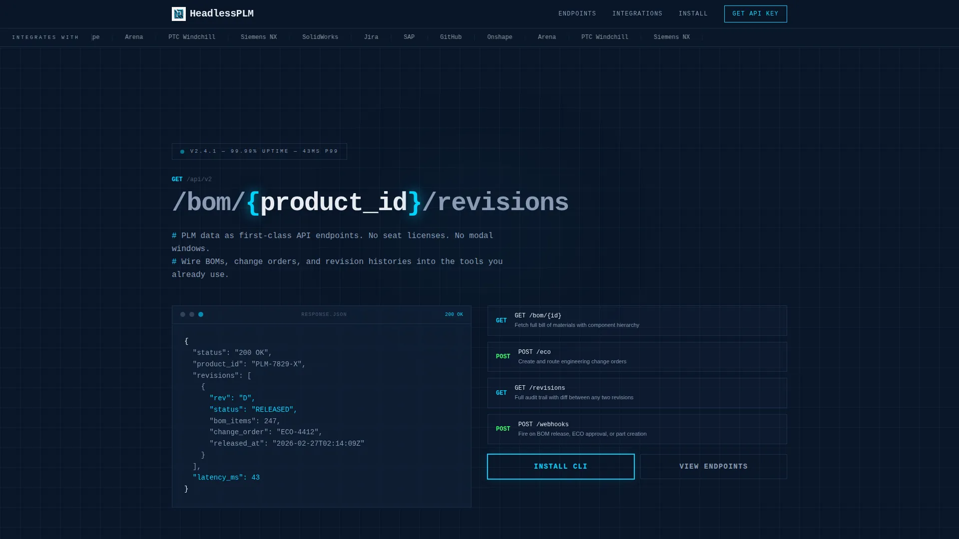The image size is (959, 539).
Task: Open the POST /webhooks endpoint card
Action: point(637,429)
